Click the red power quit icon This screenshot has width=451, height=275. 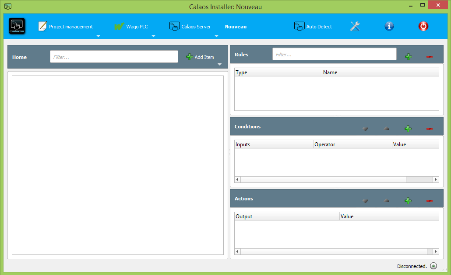pos(423,26)
